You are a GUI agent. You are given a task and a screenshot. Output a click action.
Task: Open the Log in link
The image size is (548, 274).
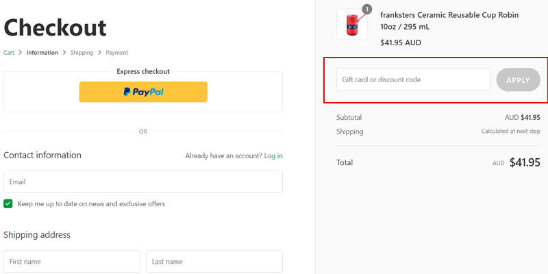click(x=273, y=156)
